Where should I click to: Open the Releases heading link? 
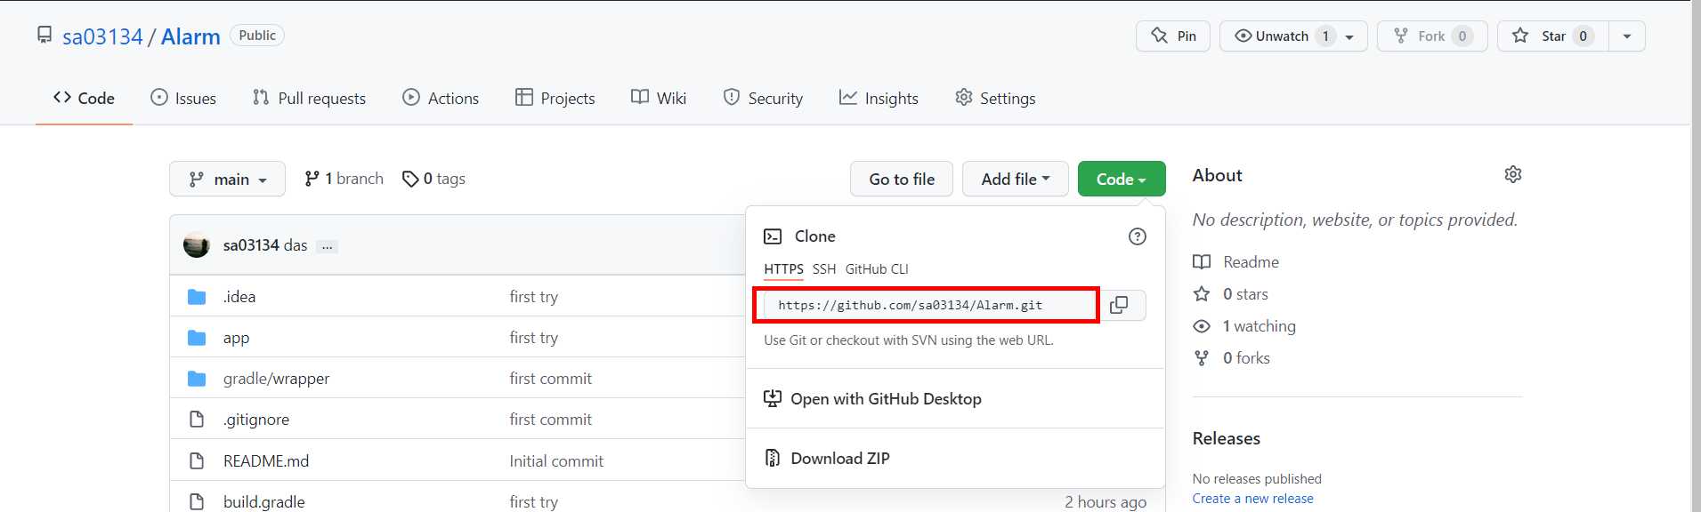pos(1226,438)
